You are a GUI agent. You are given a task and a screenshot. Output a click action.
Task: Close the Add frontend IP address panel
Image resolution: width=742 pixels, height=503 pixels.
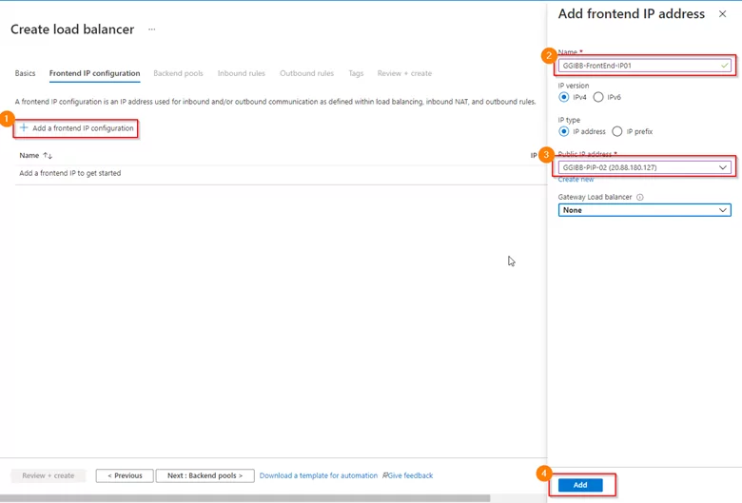pos(722,14)
